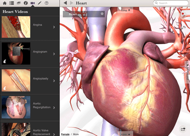Click the 'Heart' title in the top bar

(x=81, y=3)
